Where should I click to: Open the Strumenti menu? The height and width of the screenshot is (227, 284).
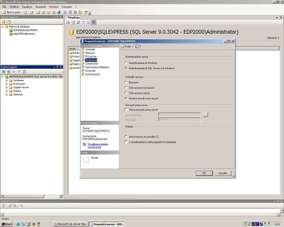coord(40,7)
